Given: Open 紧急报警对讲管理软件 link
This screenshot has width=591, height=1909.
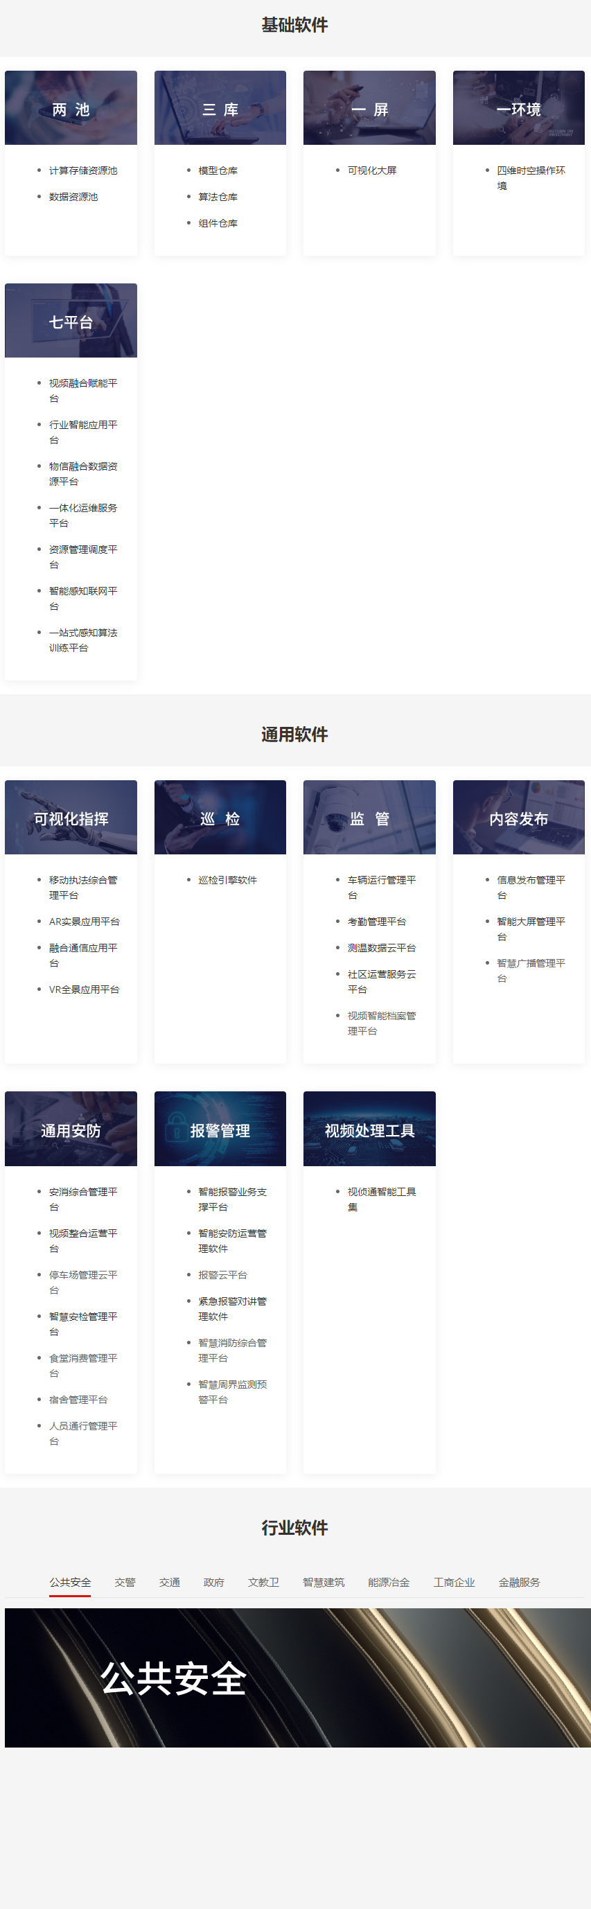Looking at the screenshot, I should coord(233,1309).
